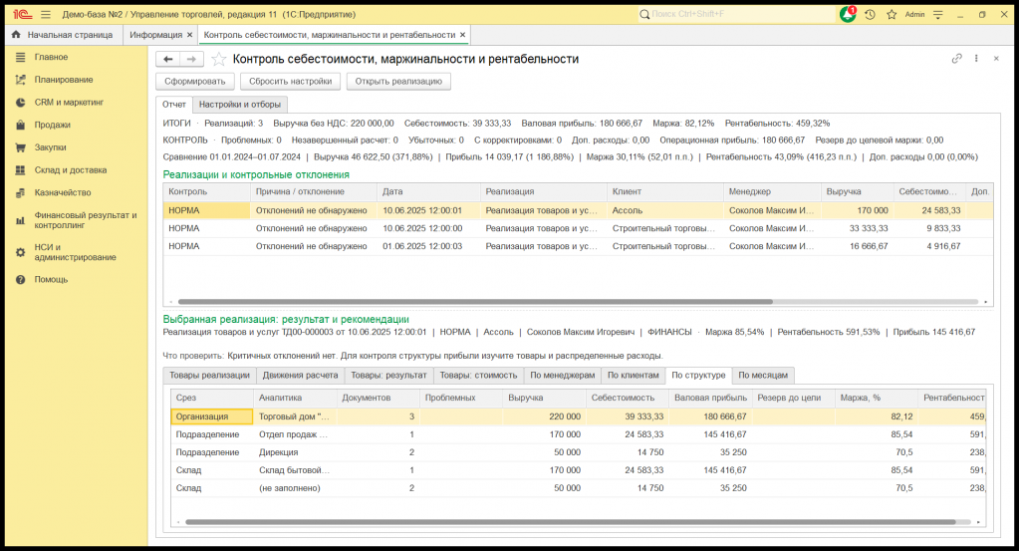
Task: Open the По менеджерам tab
Action: coord(562,375)
